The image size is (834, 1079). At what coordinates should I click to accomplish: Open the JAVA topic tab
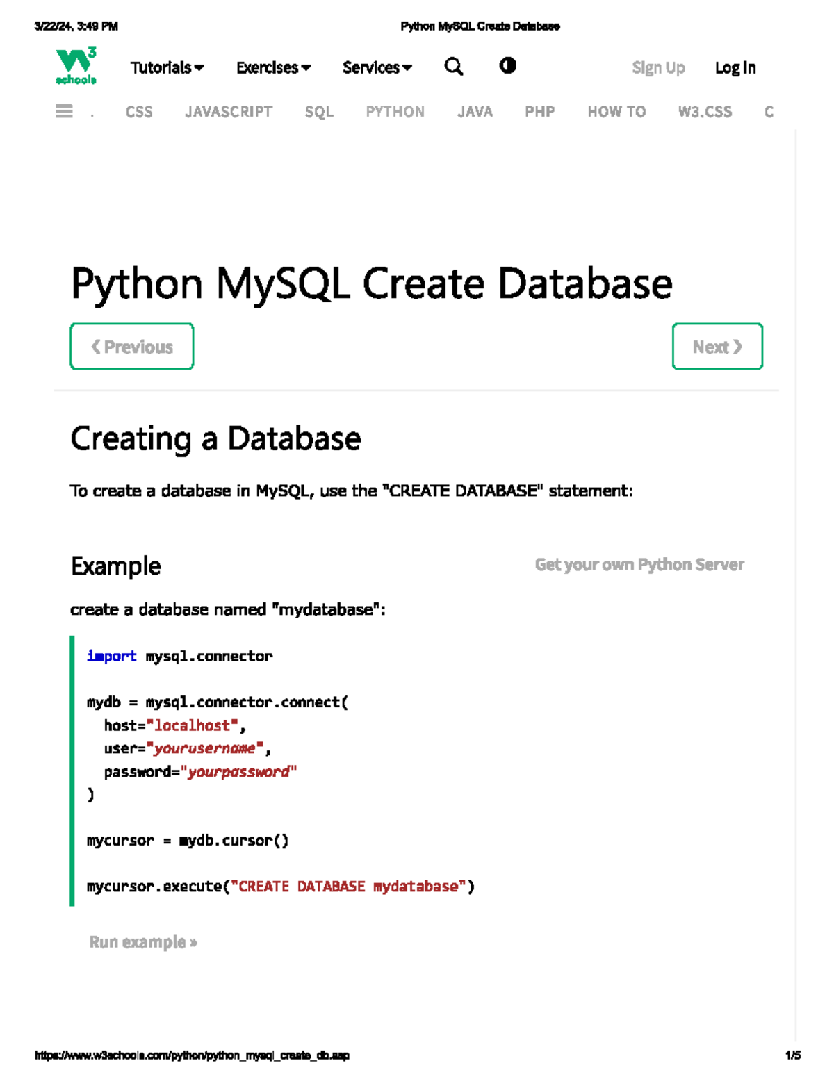[475, 112]
